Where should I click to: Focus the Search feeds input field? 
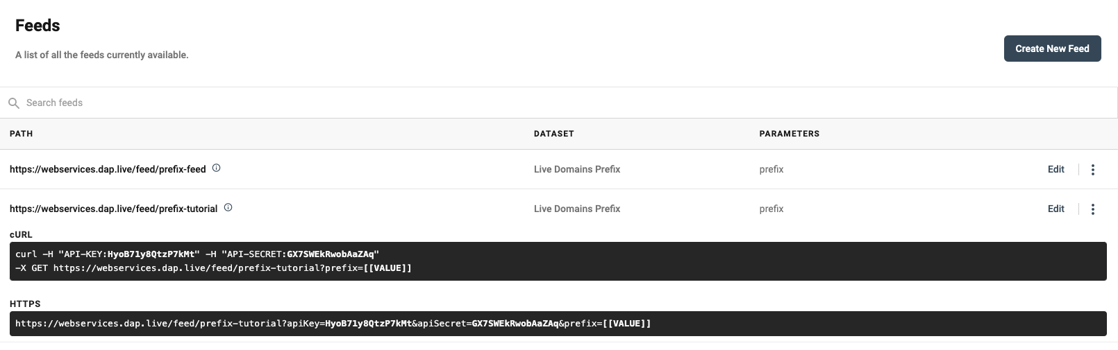556,103
